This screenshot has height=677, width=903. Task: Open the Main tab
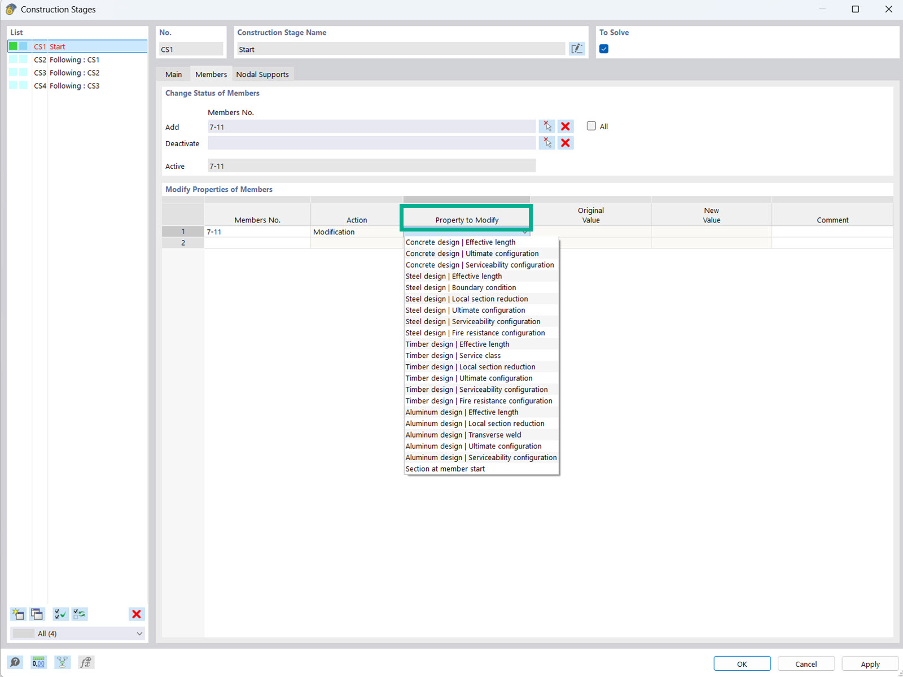click(x=173, y=74)
